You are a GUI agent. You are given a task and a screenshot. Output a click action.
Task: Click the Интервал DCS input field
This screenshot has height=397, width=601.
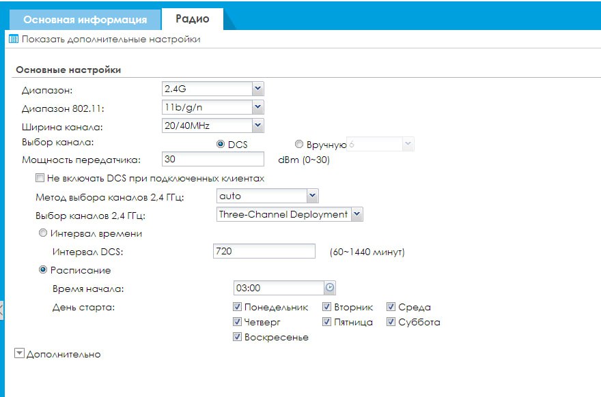(264, 251)
